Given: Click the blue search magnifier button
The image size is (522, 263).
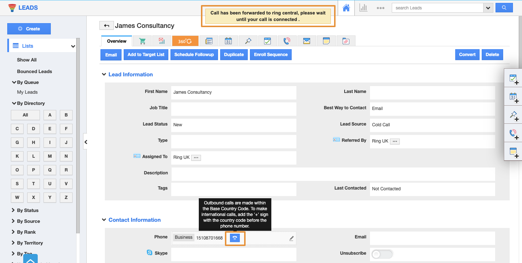Looking at the screenshot, I should tap(504, 8).
